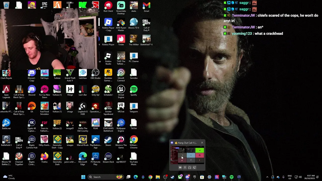Viewport: 322px width, 181px height.
Task: Select Roblox Studio desktop icon
Action: tap(108, 58)
